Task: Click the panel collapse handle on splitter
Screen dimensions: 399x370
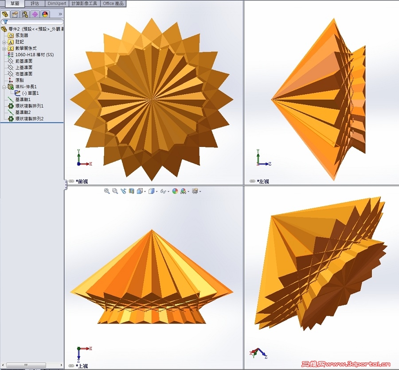Action: click(66, 185)
